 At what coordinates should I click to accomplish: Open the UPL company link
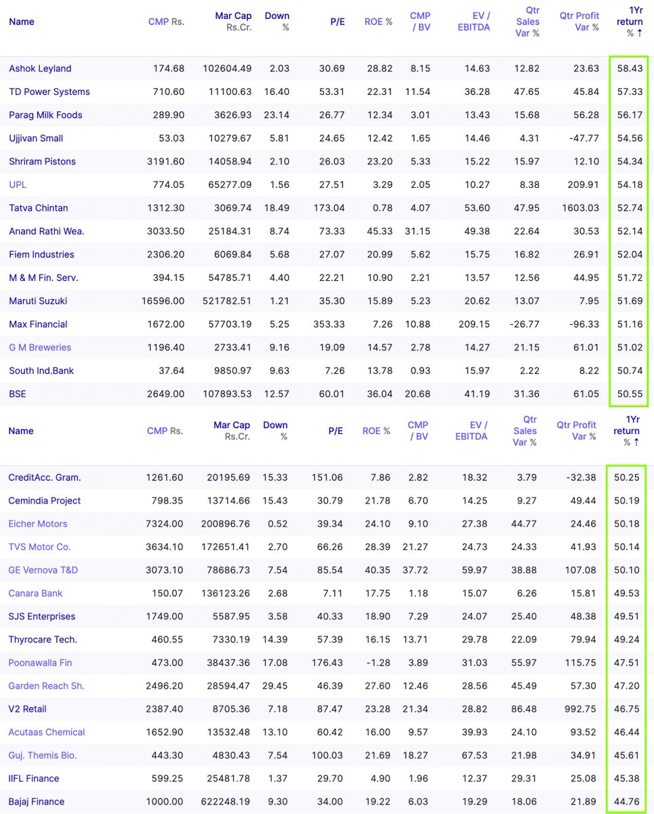tap(18, 185)
